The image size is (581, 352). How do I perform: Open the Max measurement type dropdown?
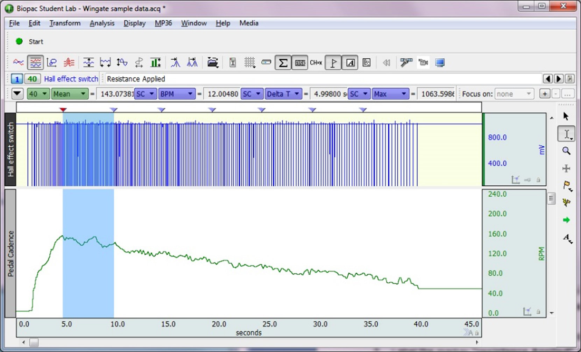click(x=390, y=94)
